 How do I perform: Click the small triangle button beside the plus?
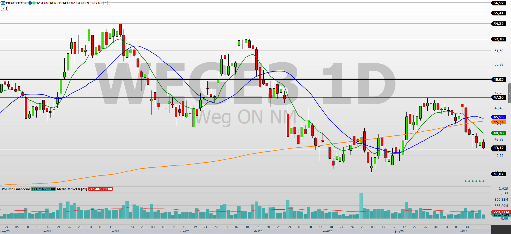click(x=105, y=3)
